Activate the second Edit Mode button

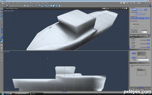(140, 10)
